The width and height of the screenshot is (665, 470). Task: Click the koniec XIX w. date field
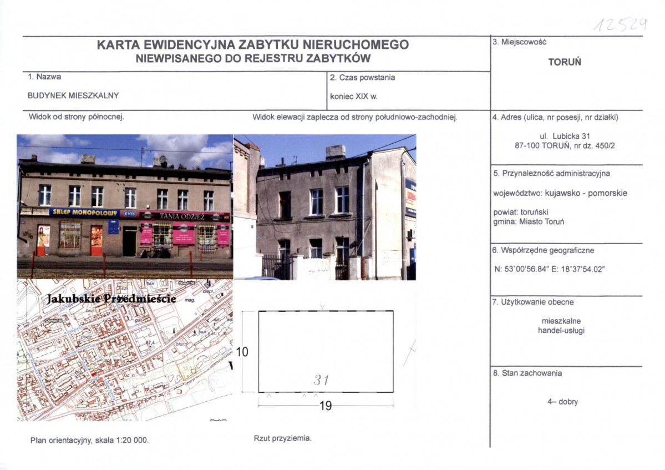point(354,97)
